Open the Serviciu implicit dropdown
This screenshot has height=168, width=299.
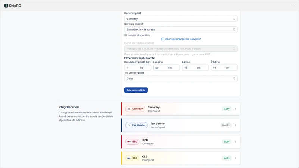tap(181, 29)
